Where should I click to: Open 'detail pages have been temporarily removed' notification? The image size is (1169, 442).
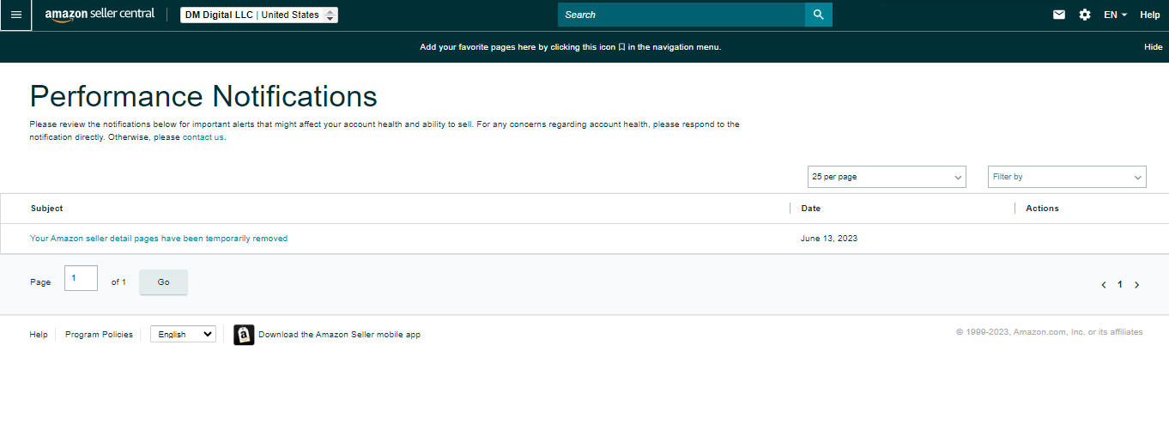159,239
